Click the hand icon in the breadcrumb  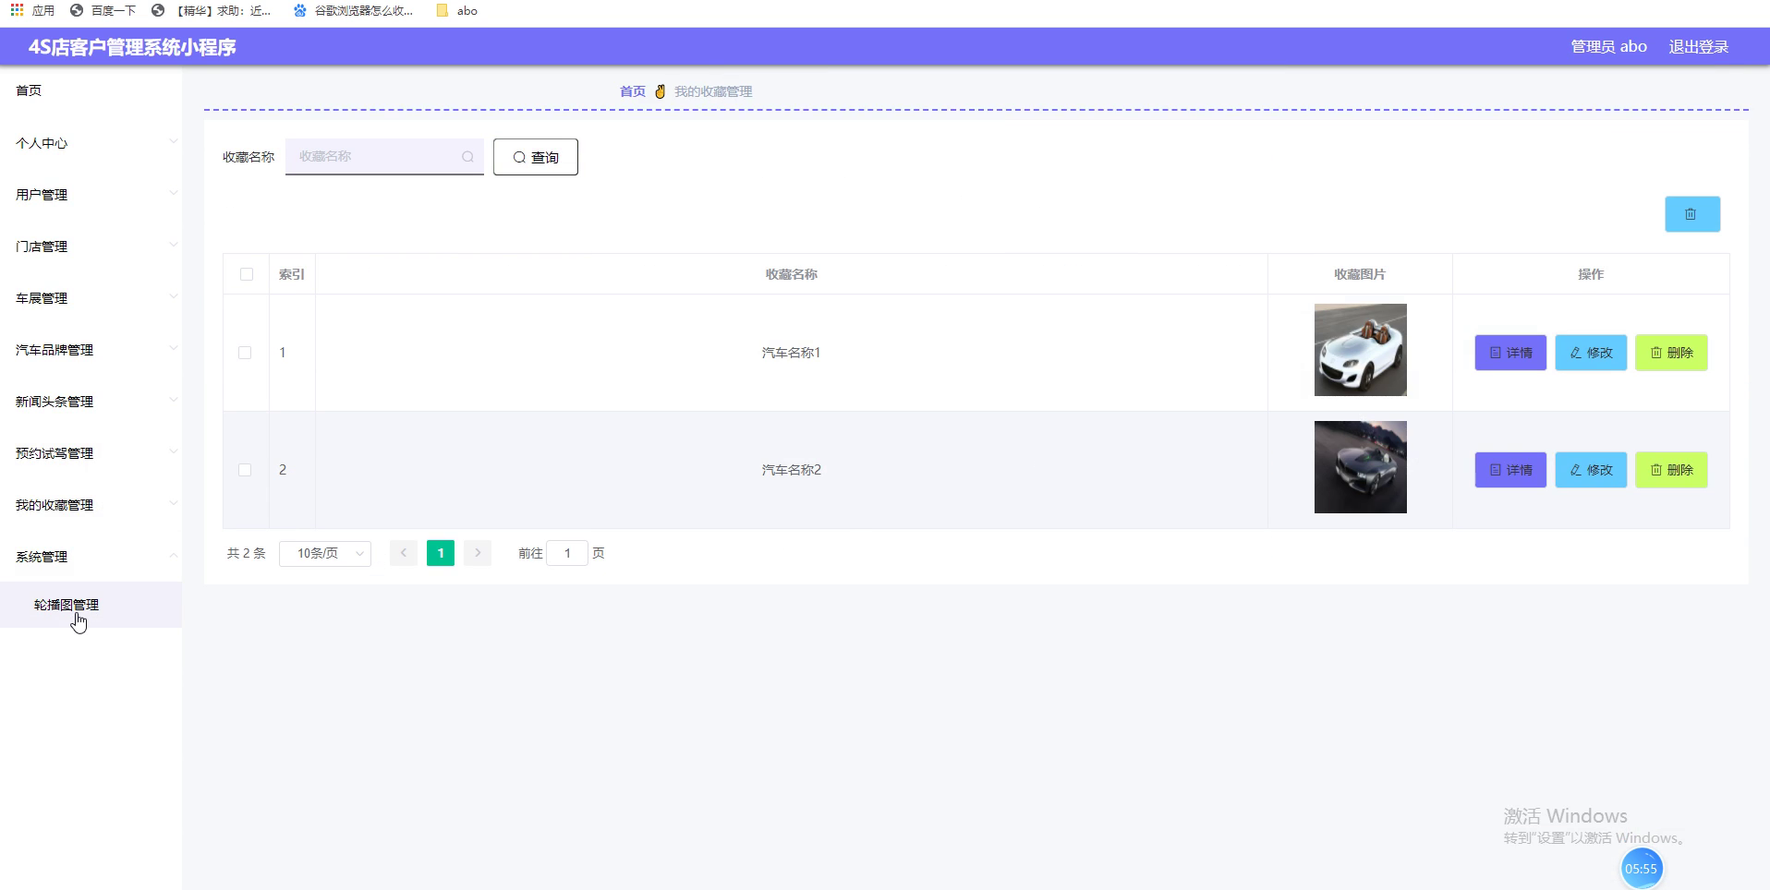coord(660,91)
